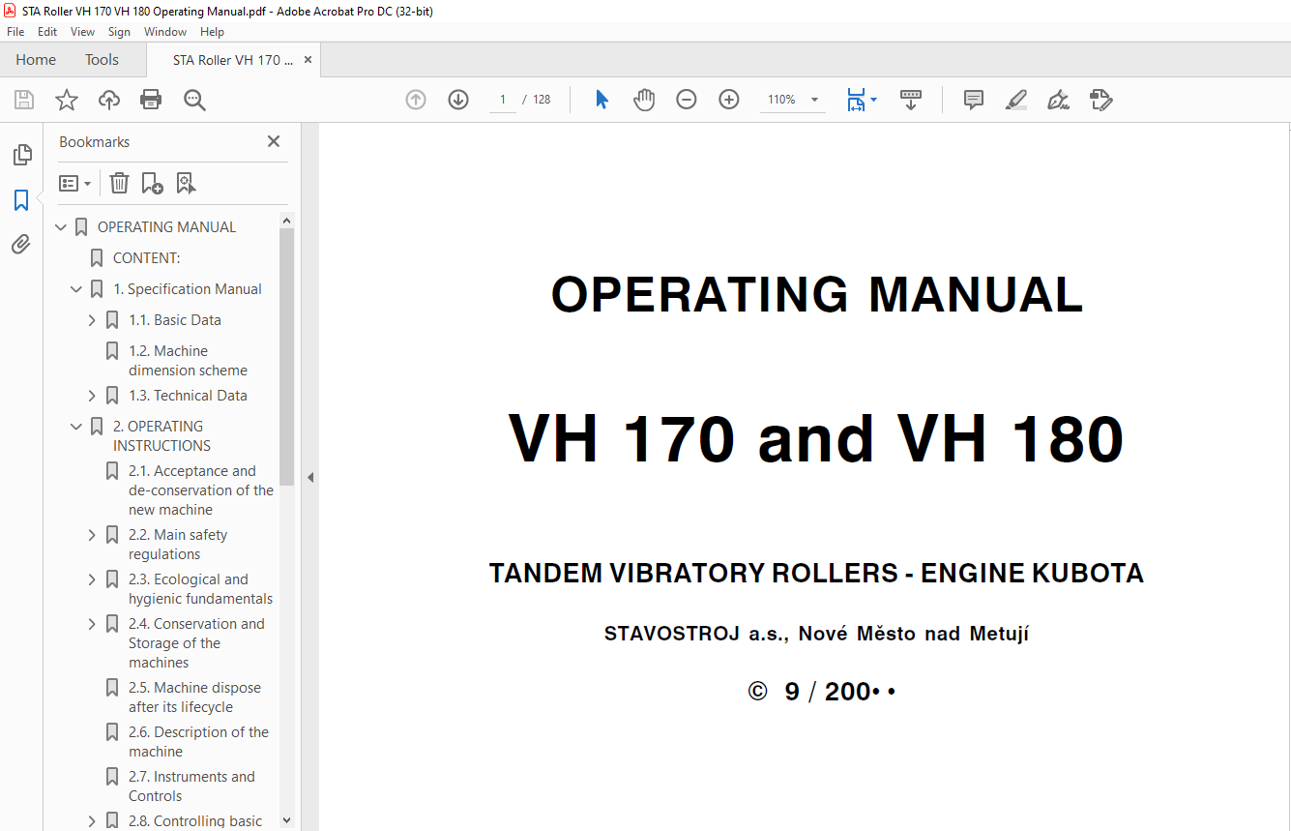
Task: Print the document with printer icon
Action: point(151,100)
